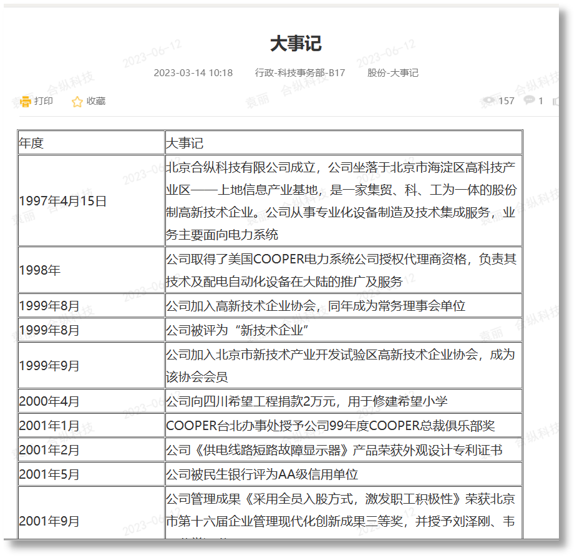This screenshot has height=558, width=577.
Task: Select the 2001年1月 date cell
Action: 91,426
